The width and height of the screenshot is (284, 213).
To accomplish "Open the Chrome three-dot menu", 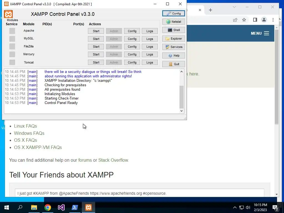I will pyautogui.click(x=273, y=20).
